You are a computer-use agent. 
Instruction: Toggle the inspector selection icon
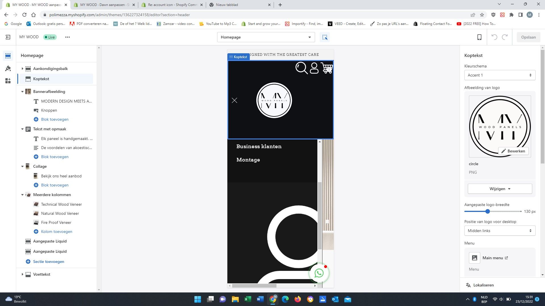[325, 37]
